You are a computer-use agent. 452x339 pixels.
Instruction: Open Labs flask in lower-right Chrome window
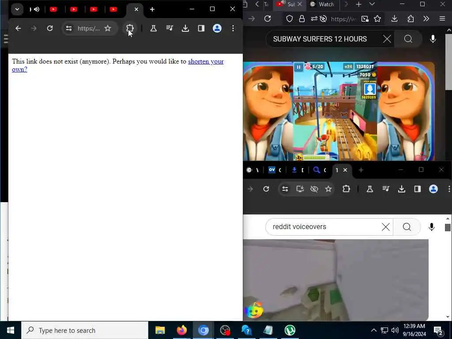[x=370, y=189]
